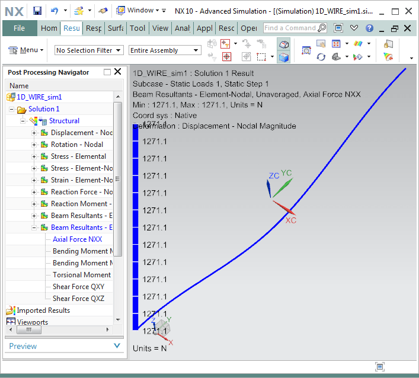419x378 pixels.
Task: Expand the Reaction Moment result node
Action: coord(34,204)
